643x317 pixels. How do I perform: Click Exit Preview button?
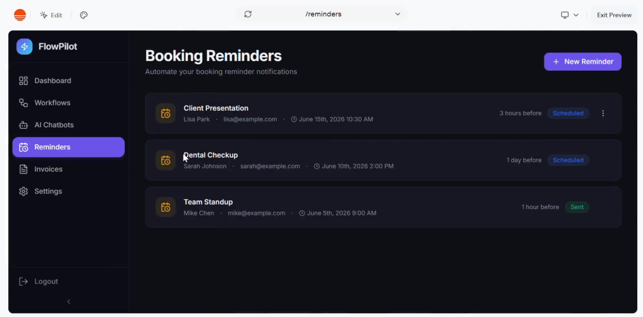coord(614,15)
